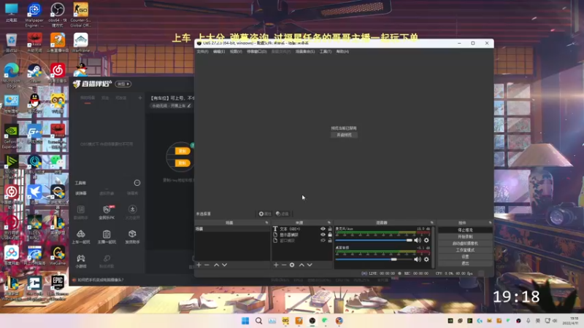The image size is (584, 328).
Task: Click the stop streaming button in controls
Action: pyautogui.click(x=465, y=230)
